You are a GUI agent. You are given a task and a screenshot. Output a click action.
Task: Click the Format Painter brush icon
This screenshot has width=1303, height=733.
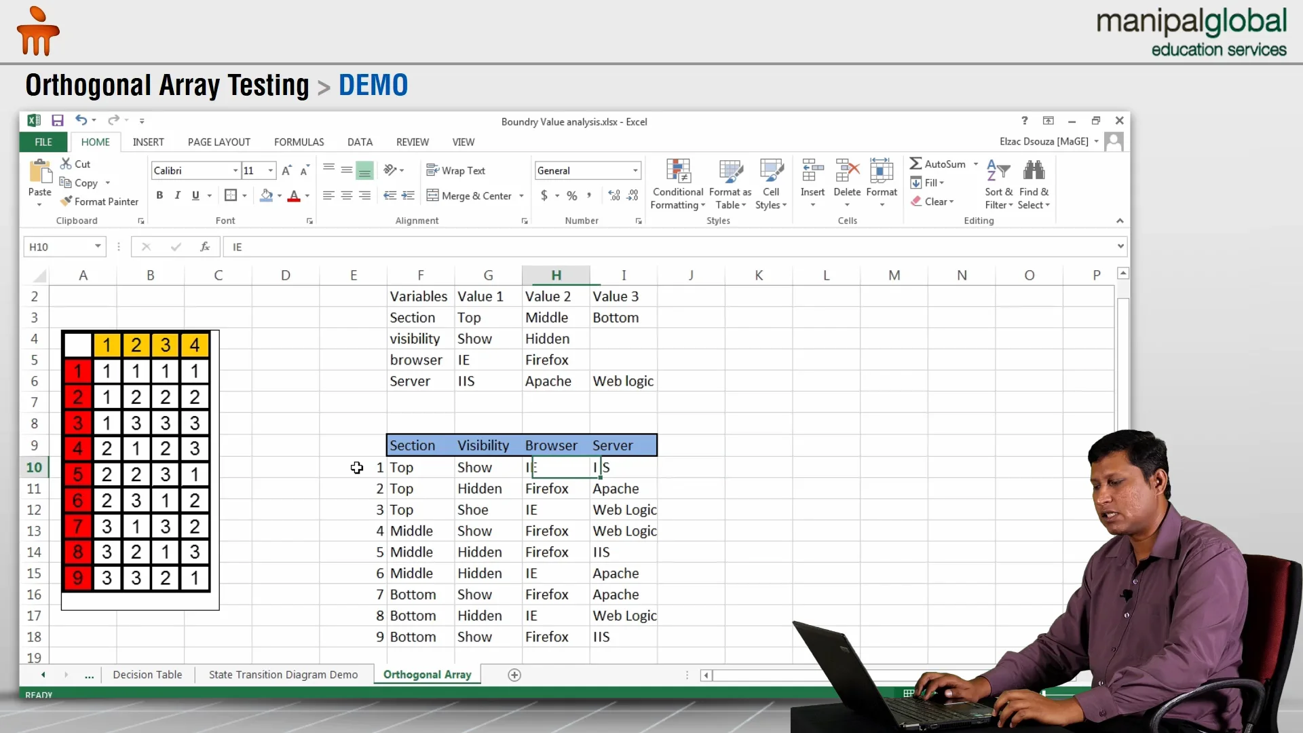click(67, 202)
